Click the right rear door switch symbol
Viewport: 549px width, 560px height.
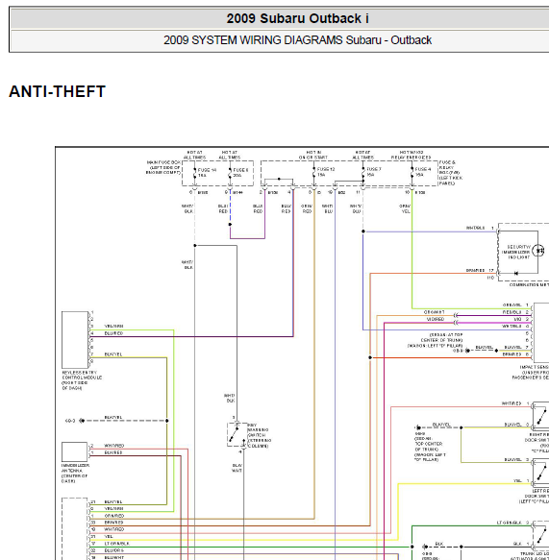pos(540,415)
